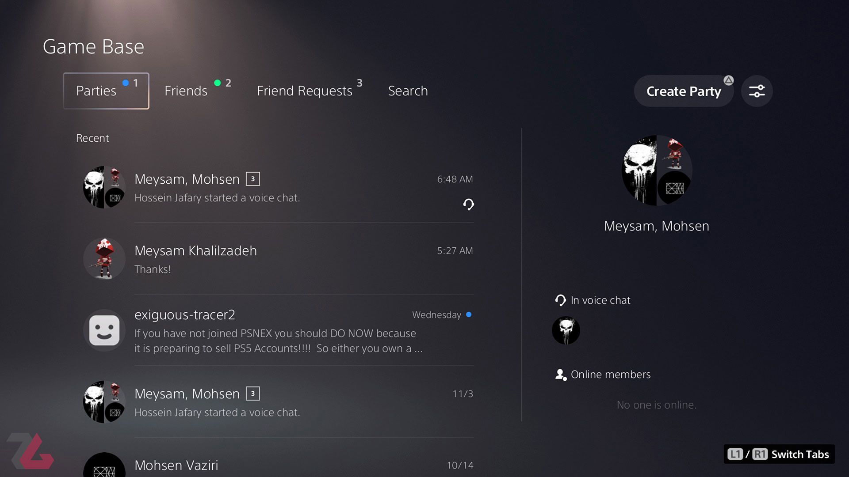Select the skull avatar under In voice chat
The height and width of the screenshot is (477, 849).
(566, 330)
